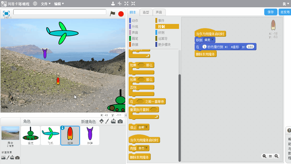The image size is (291, 164).
Task: Click the red stop sign button
Action: (x=121, y=14)
